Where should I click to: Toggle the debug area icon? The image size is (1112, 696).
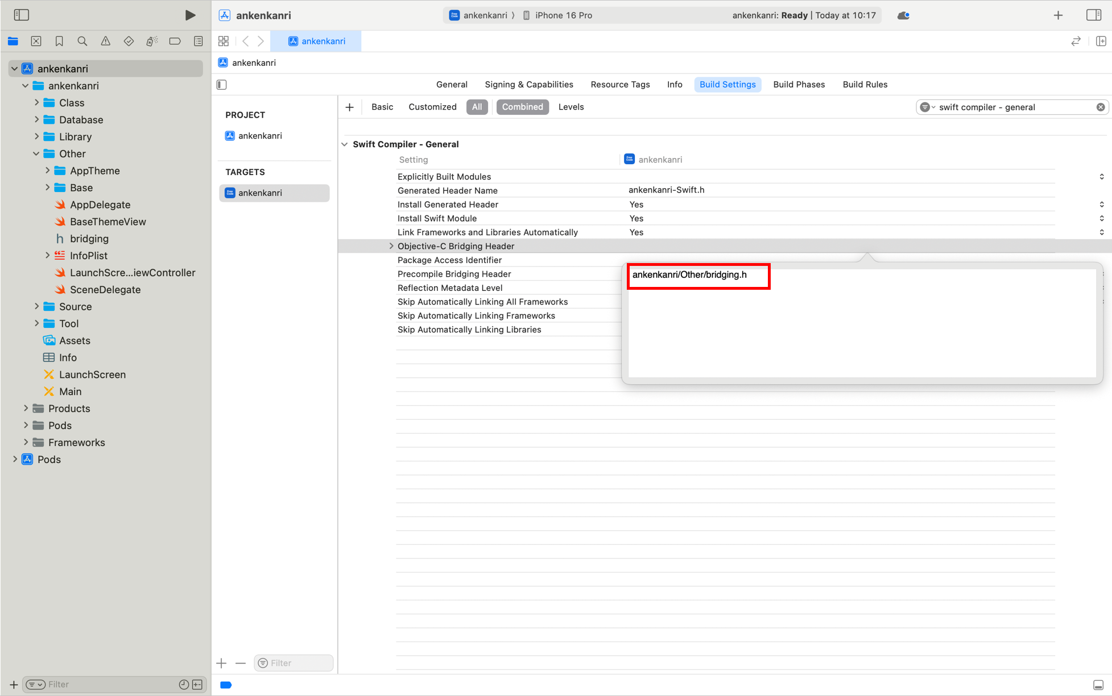(1098, 685)
